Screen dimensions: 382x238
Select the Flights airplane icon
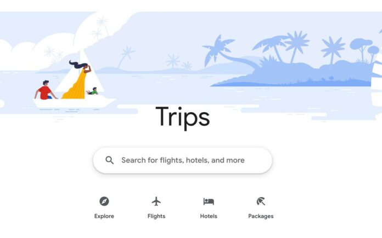156,201
